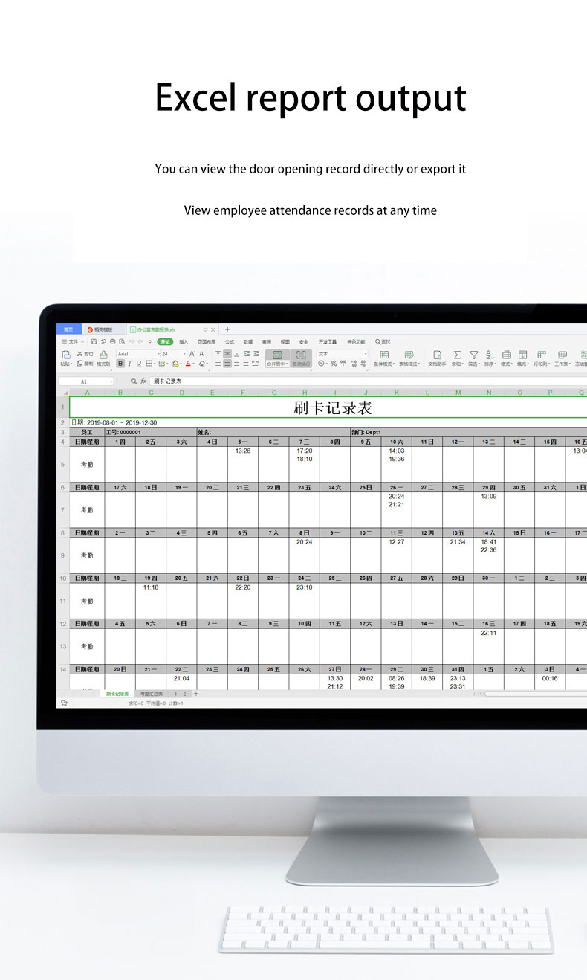
Task: Open the 数据 (Data) tab
Action: click(x=248, y=341)
